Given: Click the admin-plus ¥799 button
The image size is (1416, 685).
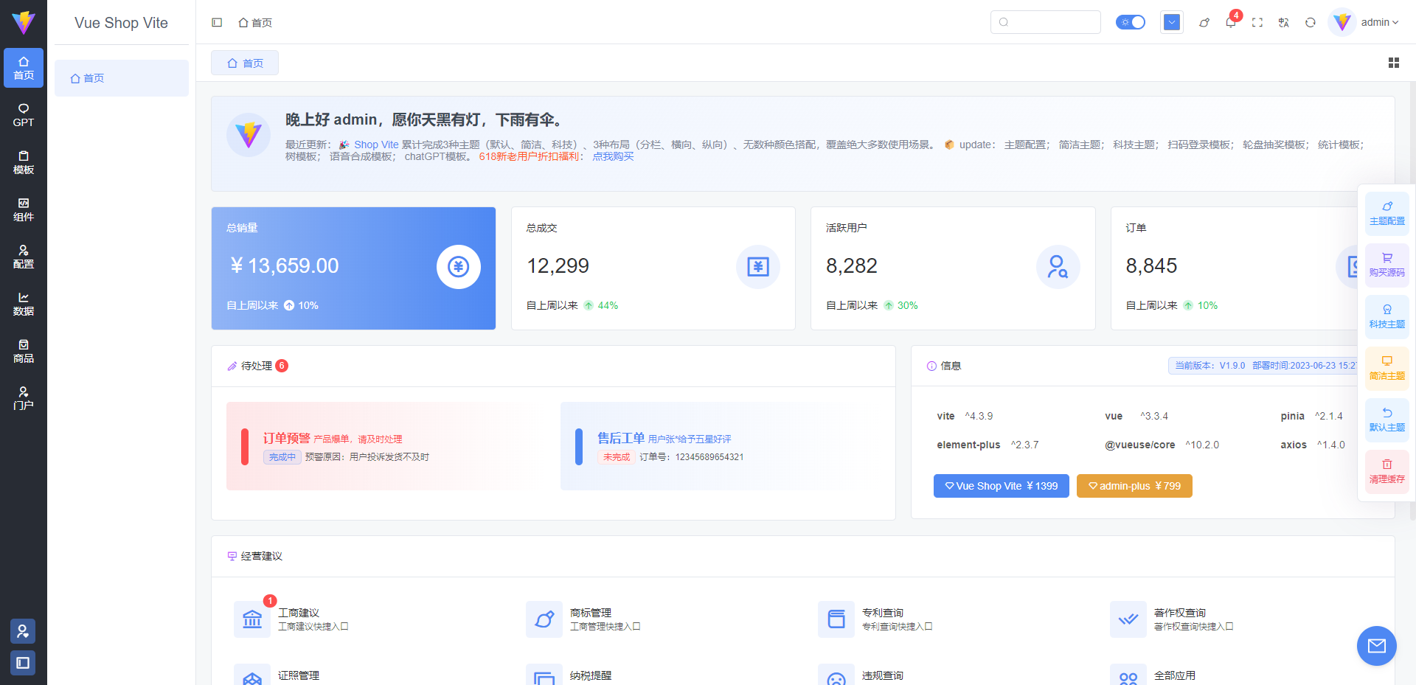Looking at the screenshot, I should (x=1134, y=486).
